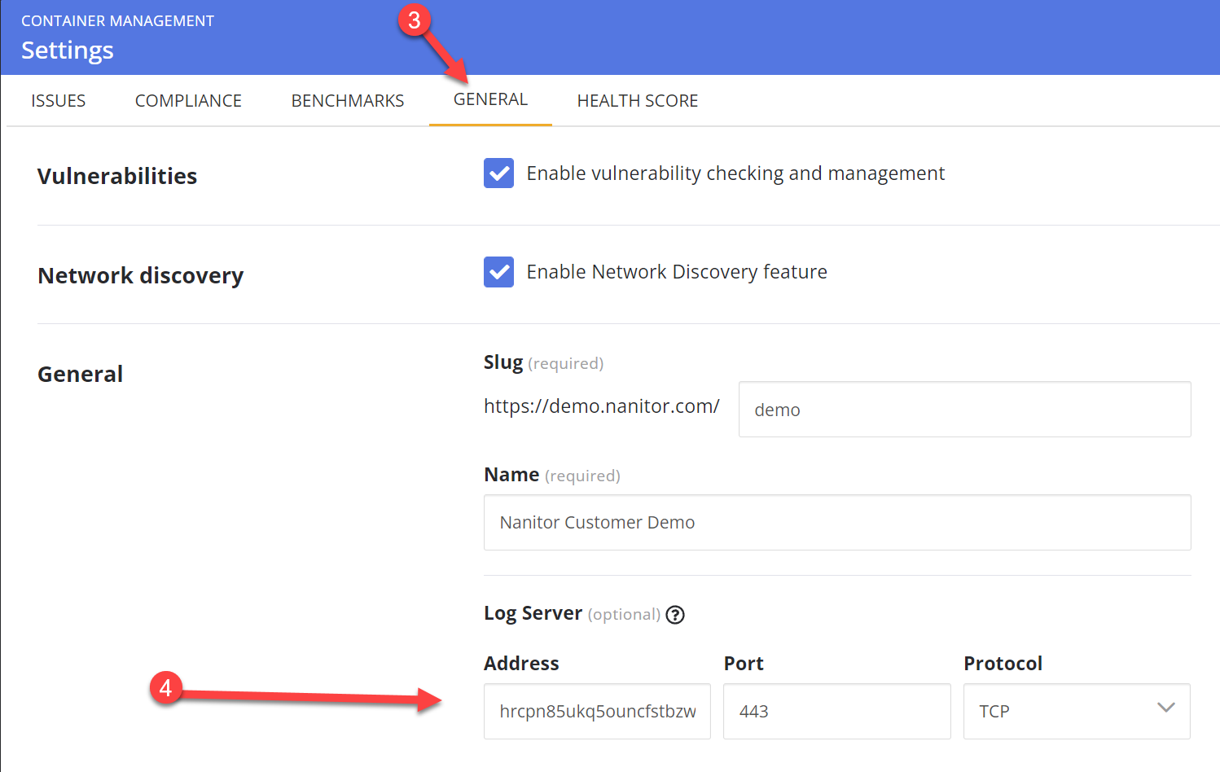The width and height of the screenshot is (1220, 772).
Task: Select the Port field showing 443
Action: point(836,711)
